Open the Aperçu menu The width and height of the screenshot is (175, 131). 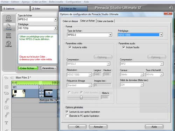pos(26,2)
